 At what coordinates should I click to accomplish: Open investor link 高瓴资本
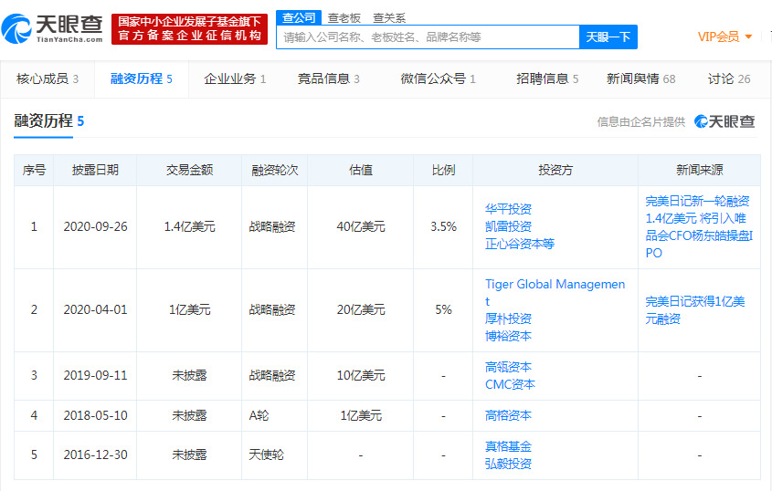pyautogui.click(x=508, y=367)
